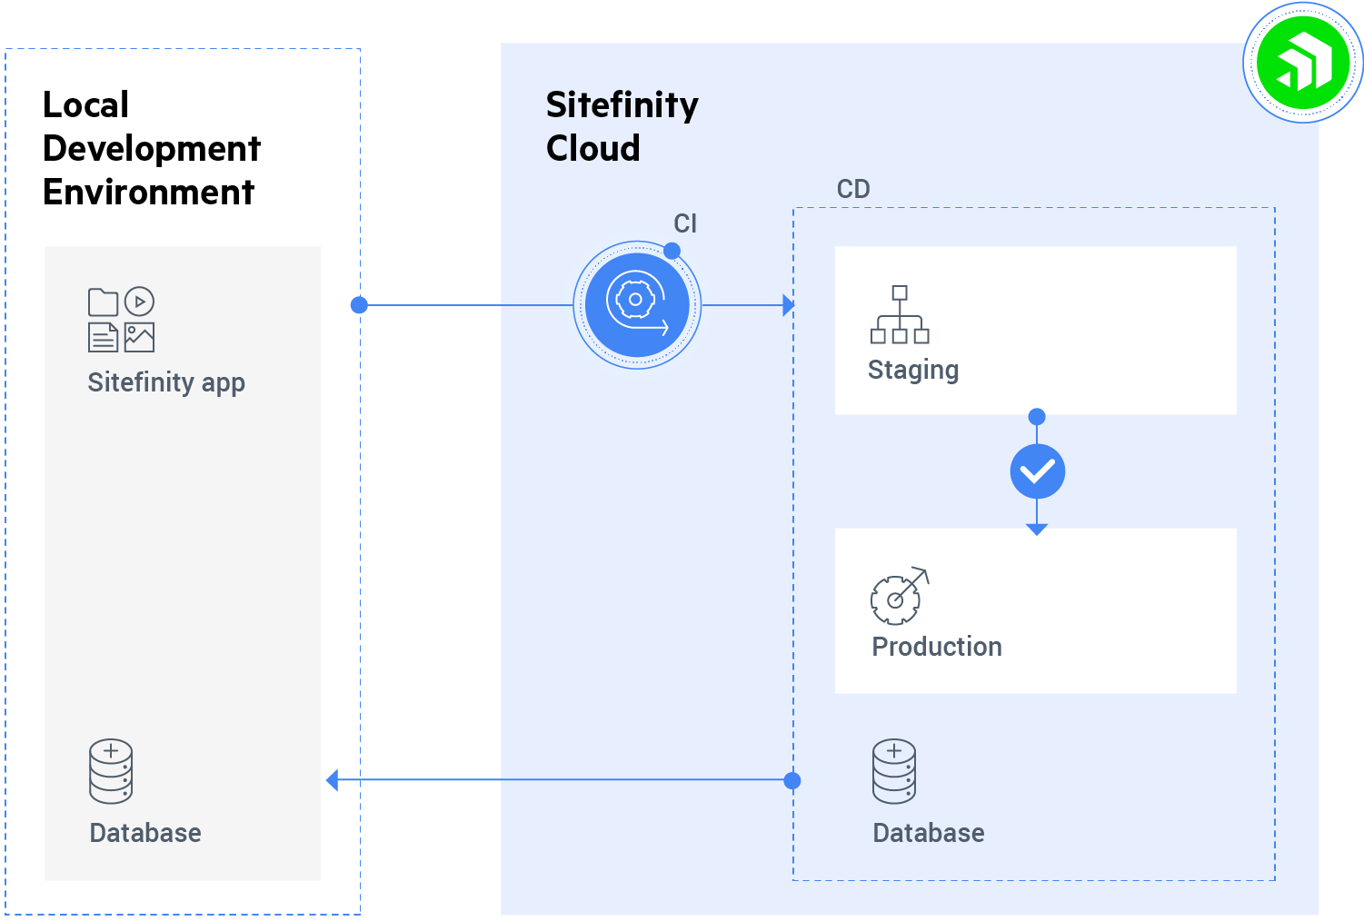Click the Staging hierarchy icon
The image size is (1364, 921).
pyautogui.click(x=900, y=314)
